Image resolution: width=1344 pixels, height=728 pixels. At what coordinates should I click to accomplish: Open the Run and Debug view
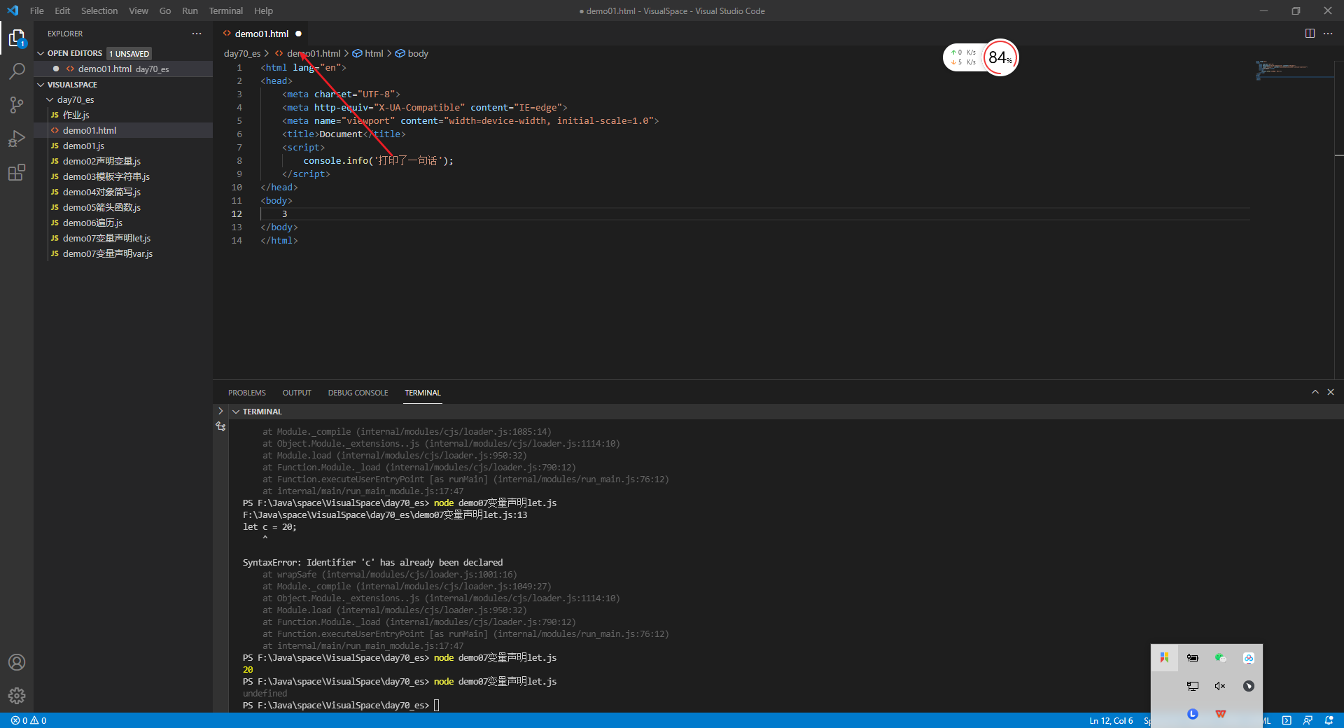tap(17, 139)
